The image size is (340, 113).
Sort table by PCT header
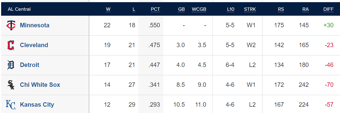pos(155,9)
